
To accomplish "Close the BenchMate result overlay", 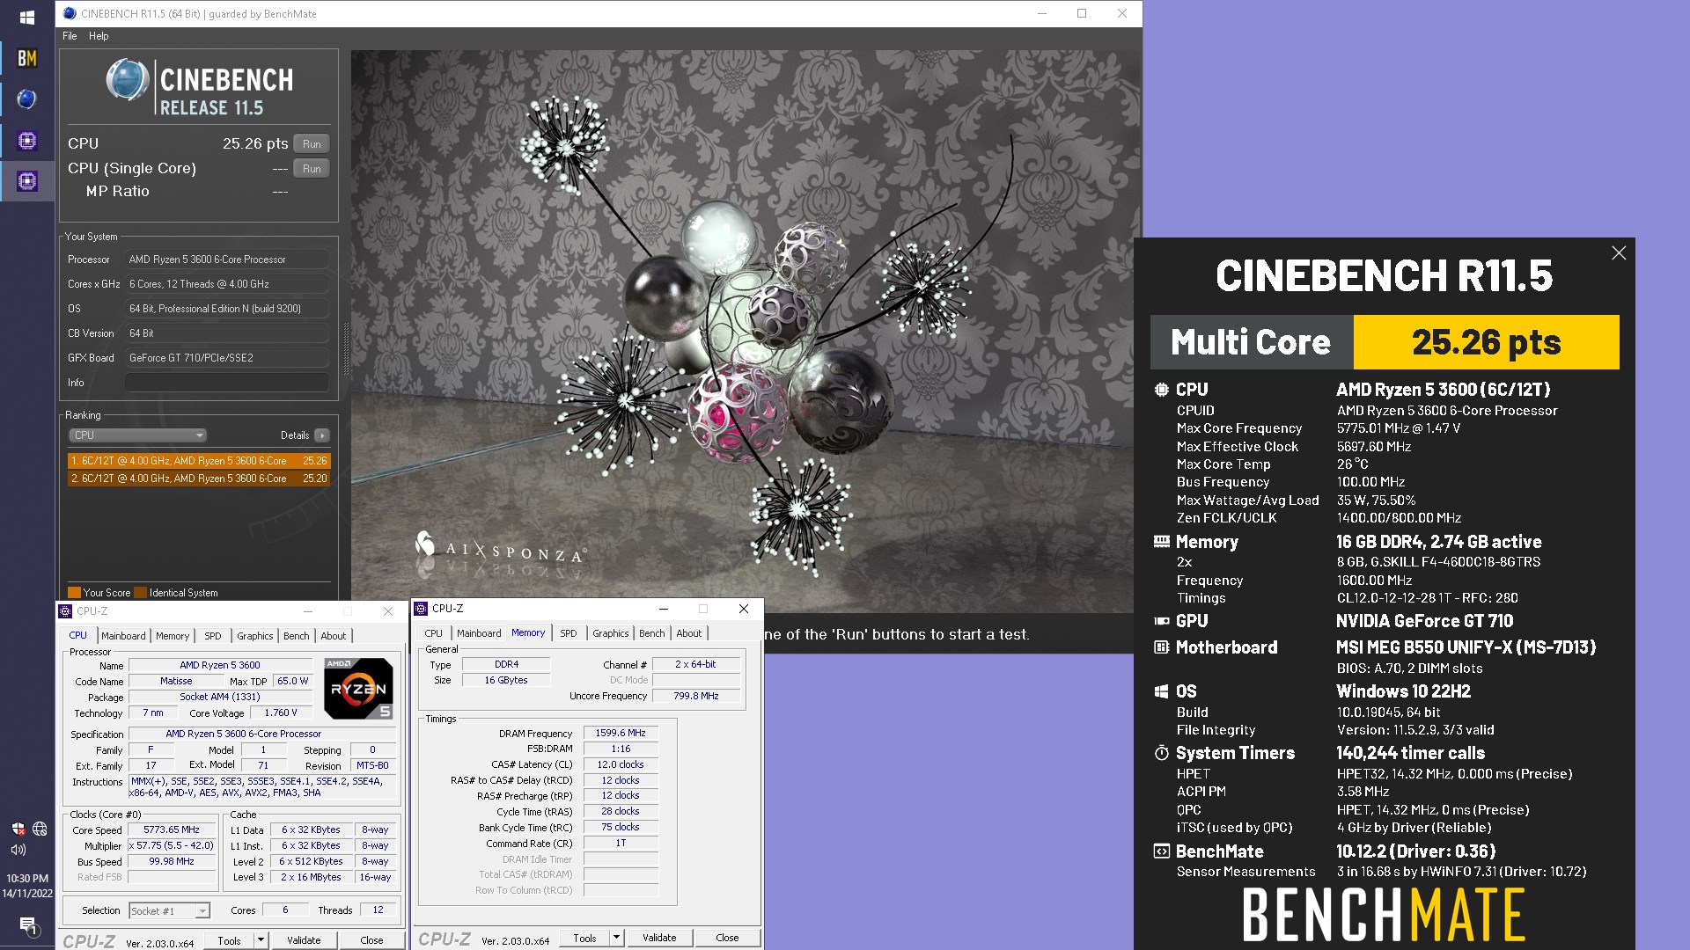I will pyautogui.click(x=1619, y=253).
